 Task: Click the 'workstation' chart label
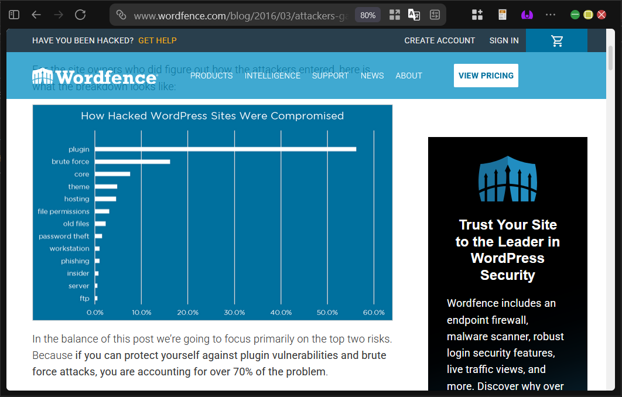[70, 249]
